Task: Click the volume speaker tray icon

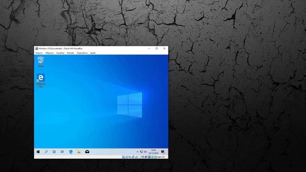Action: (145, 152)
